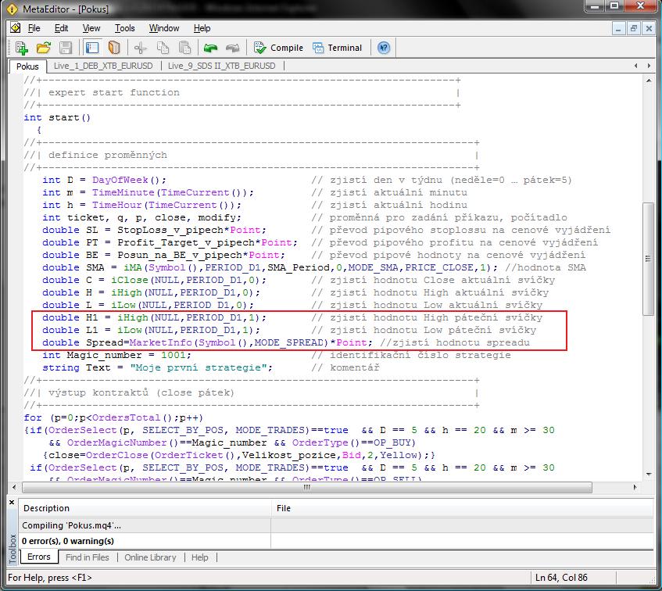Open the Help menu
The width and height of the screenshot is (662, 591).
click(x=202, y=28)
